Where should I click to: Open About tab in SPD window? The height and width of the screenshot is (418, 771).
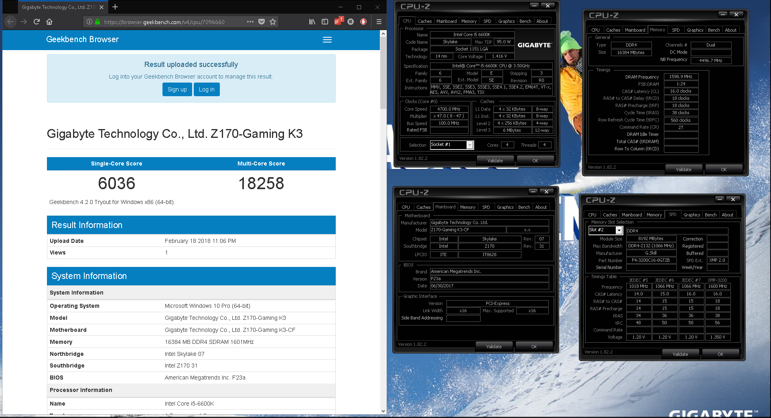click(x=727, y=215)
